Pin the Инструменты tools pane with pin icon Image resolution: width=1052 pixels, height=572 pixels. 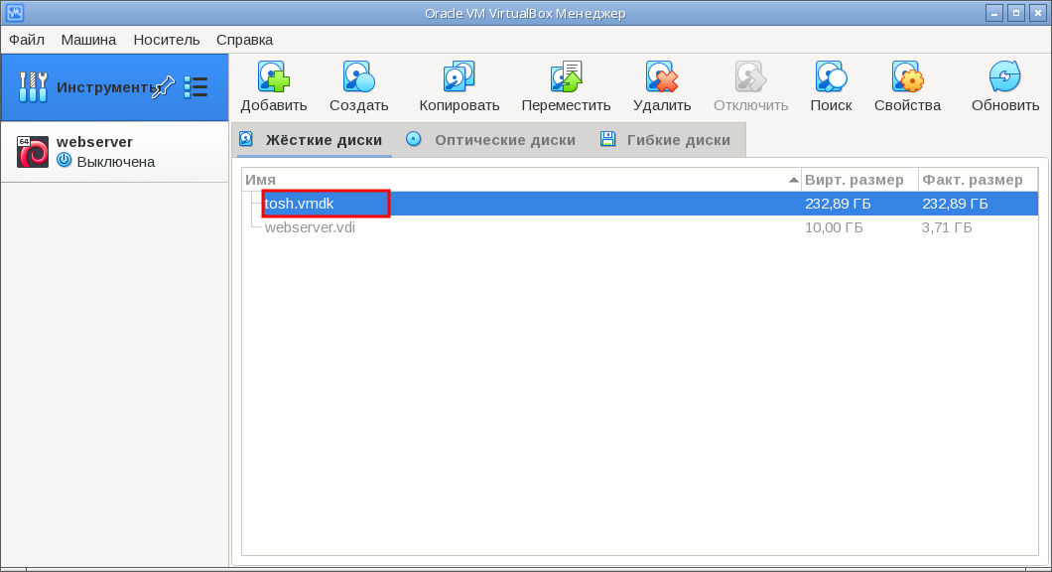[x=163, y=87]
